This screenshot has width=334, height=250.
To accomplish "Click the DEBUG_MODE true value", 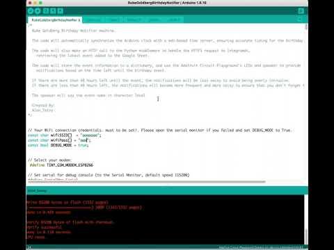I will (x=83, y=145).
